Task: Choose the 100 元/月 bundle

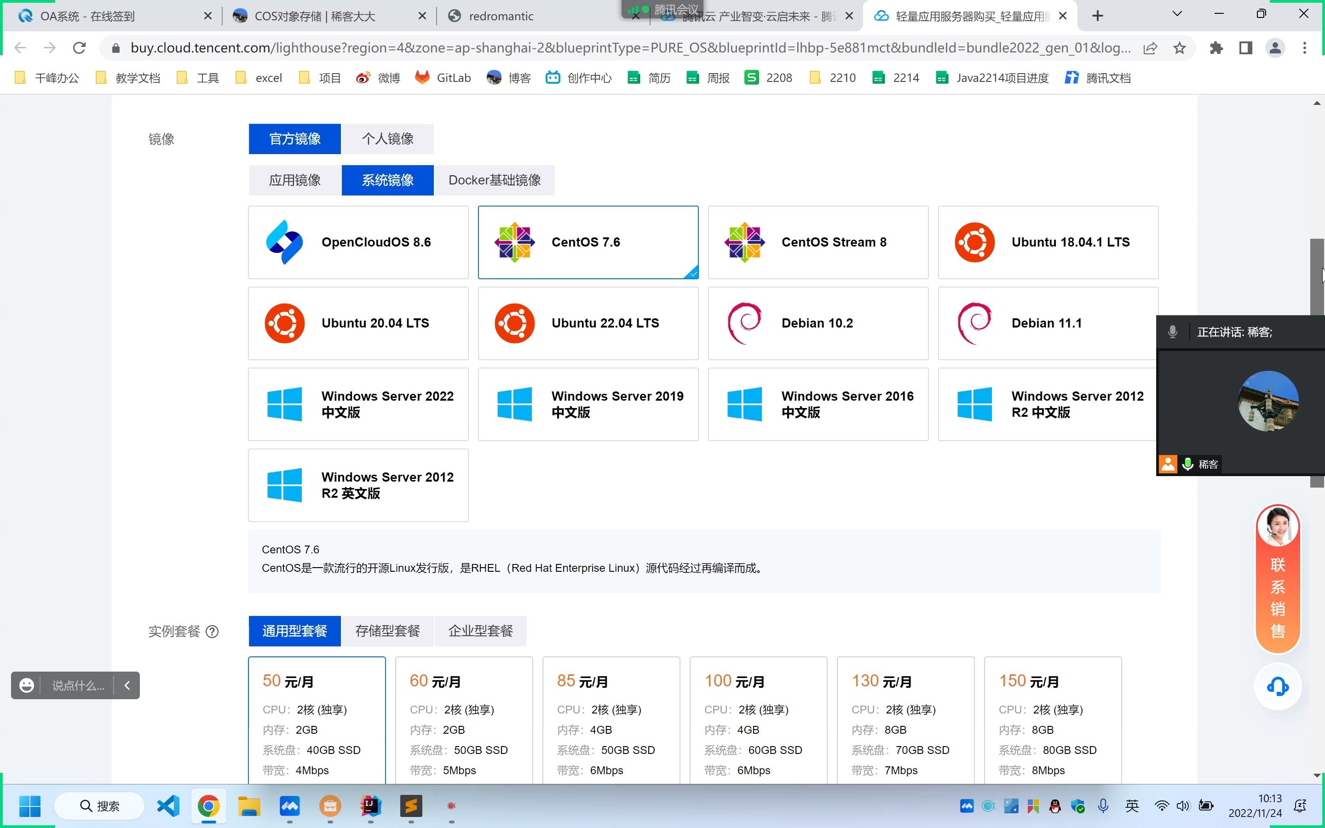Action: point(758,720)
